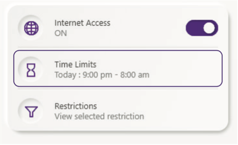Viewport: 238px width, 145px height.
Task: Turn off the Internet Access switch
Action: (202, 28)
